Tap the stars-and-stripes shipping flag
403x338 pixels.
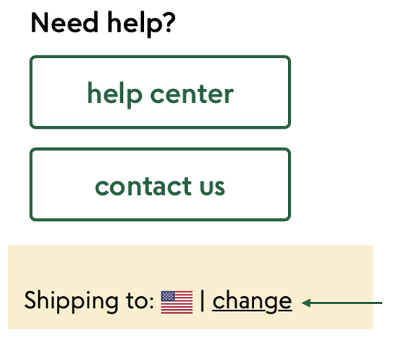pos(177,302)
